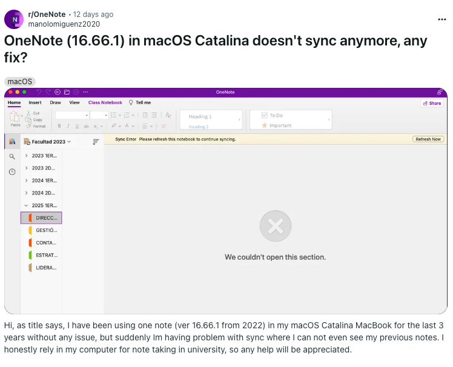
Task: Click the Search magnifier in sidebar
Action: 12,157
